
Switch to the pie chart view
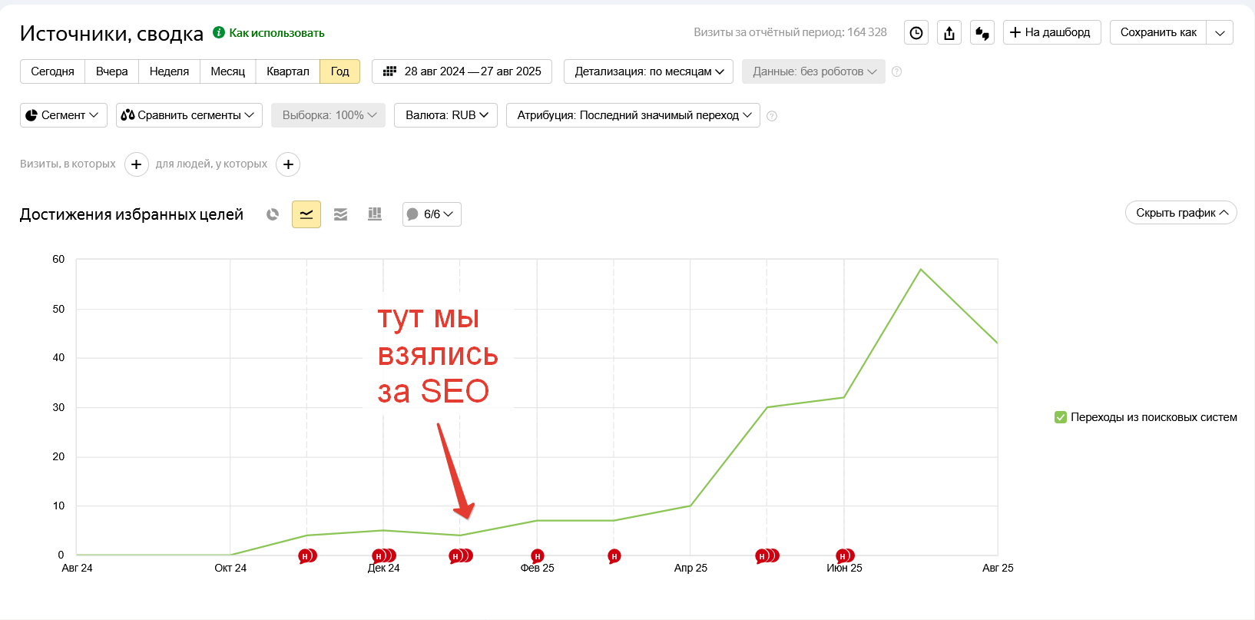273,214
